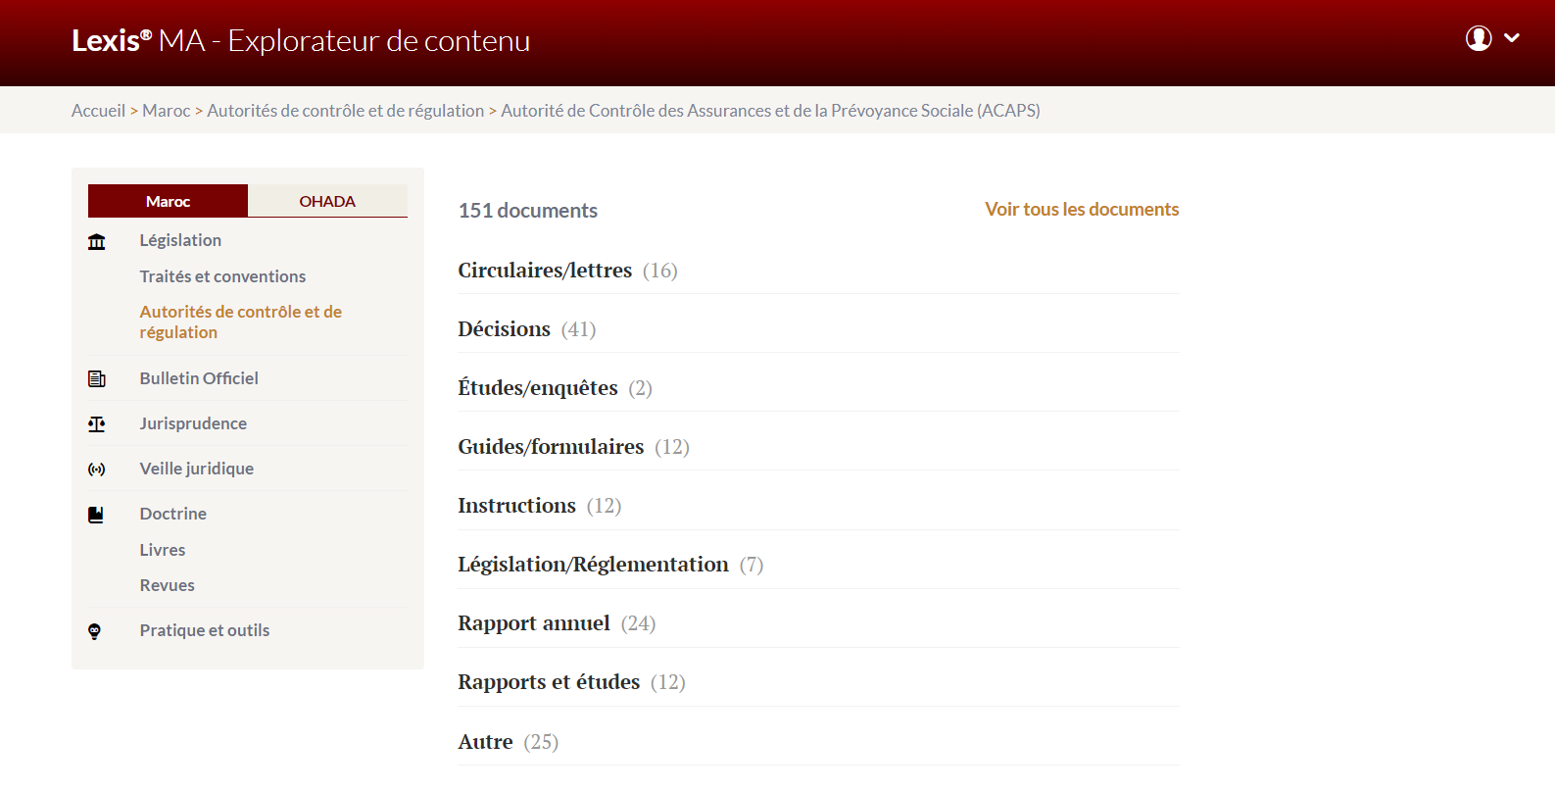The height and width of the screenshot is (792, 1555).
Task: Click the Législation building icon
Action: click(96, 241)
